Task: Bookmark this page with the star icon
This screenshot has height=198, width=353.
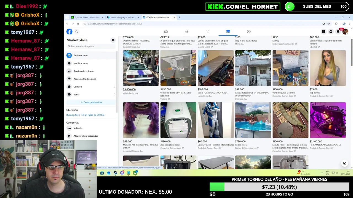Action: [328, 24]
